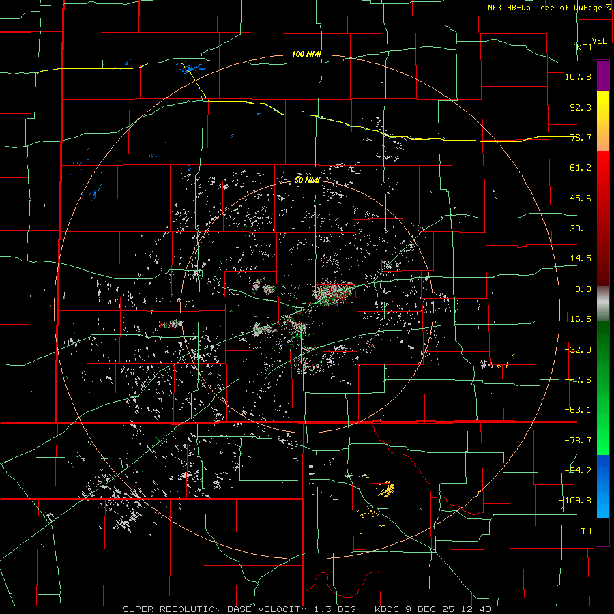
Task: Click the 107.8 velocity scale value
Action: click(578, 76)
